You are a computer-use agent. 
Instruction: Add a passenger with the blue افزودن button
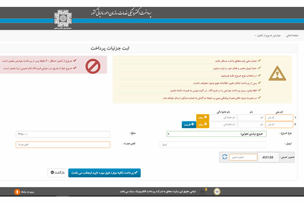tap(189, 125)
